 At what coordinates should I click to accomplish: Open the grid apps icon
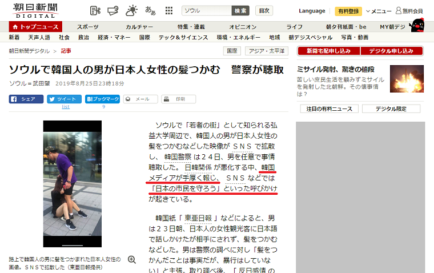(x=169, y=11)
